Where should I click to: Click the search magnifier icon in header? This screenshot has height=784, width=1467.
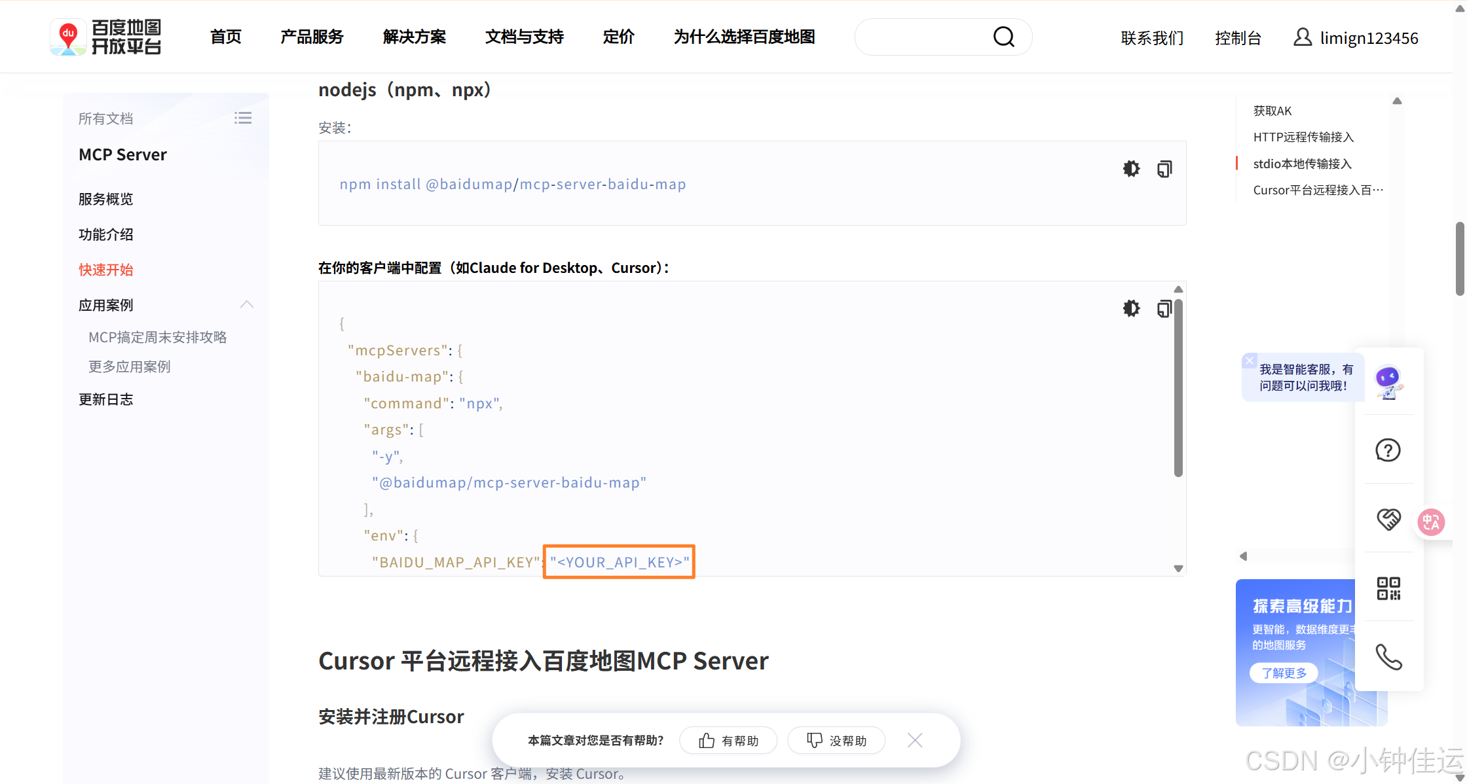point(1003,37)
